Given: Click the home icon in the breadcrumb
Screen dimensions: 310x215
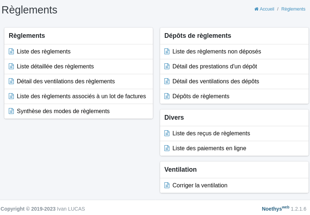Looking at the screenshot, I should point(256,9).
